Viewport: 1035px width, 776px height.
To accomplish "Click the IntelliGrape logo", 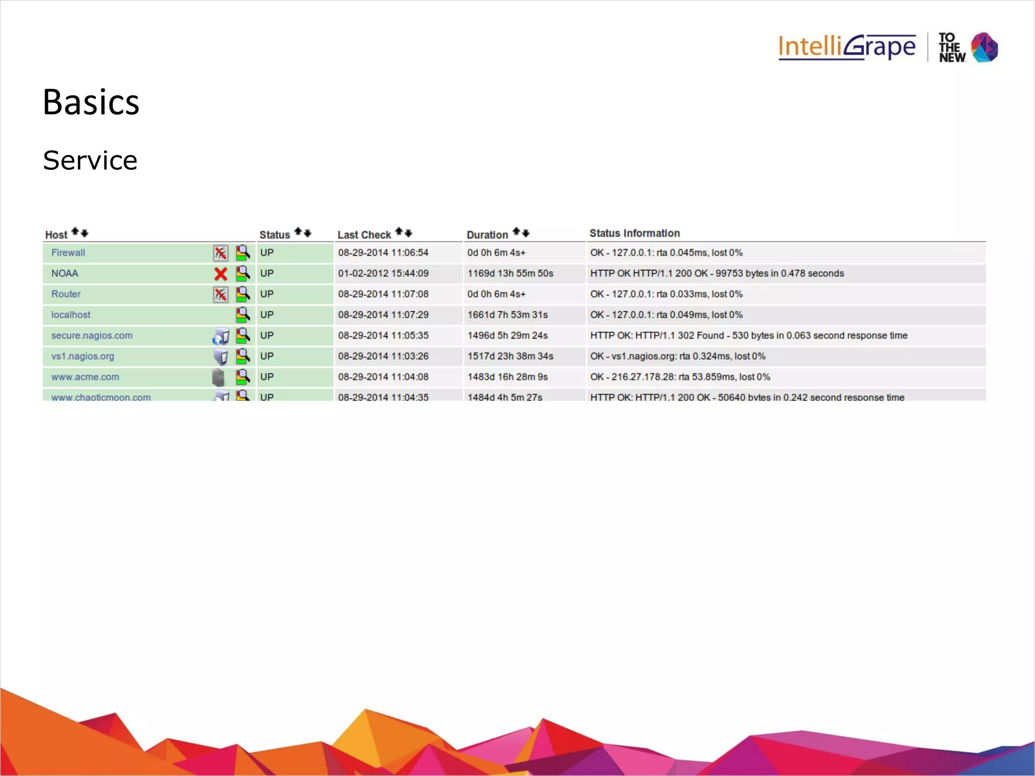I will point(846,47).
